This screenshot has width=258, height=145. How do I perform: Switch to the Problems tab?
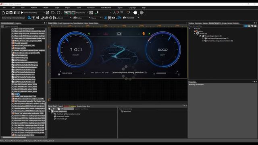tap(73, 106)
